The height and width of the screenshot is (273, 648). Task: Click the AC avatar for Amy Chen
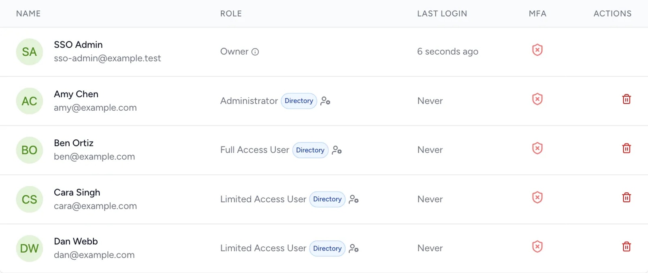[29, 101]
